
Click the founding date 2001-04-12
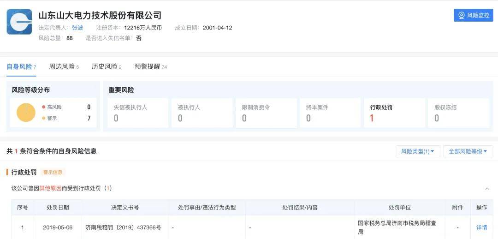tap(218, 28)
